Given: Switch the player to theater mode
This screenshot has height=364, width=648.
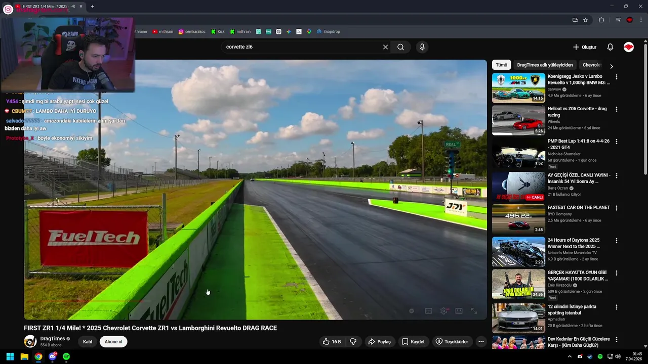Looking at the screenshot, I should click(x=459, y=311).
